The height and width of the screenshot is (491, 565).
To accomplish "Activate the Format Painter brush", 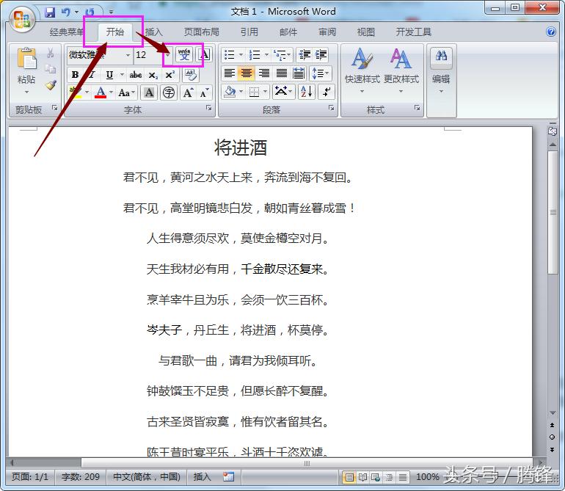I will pyautogui.click(x=51, y=85).
